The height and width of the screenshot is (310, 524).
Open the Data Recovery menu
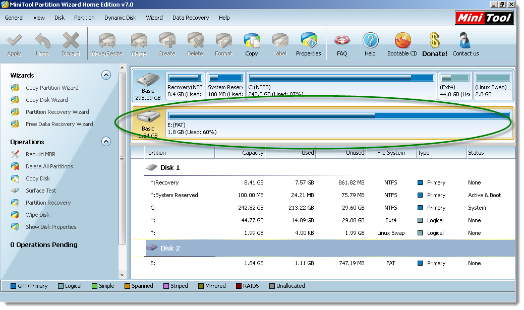191,18
